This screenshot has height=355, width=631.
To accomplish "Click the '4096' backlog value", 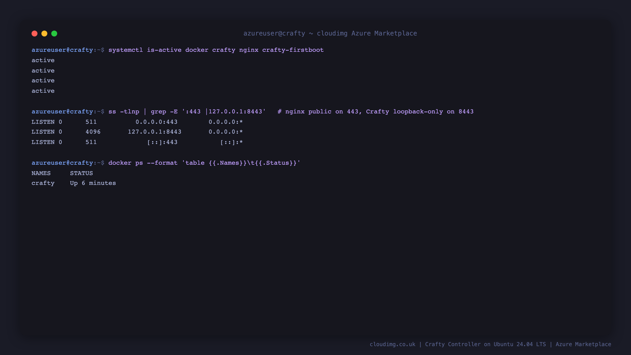I will pos(93,132).
